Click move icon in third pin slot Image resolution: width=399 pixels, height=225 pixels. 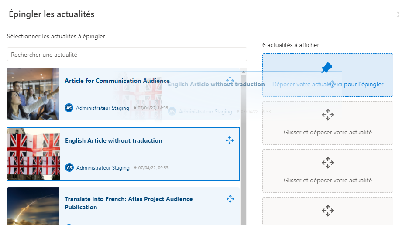[x=328, y=163]
